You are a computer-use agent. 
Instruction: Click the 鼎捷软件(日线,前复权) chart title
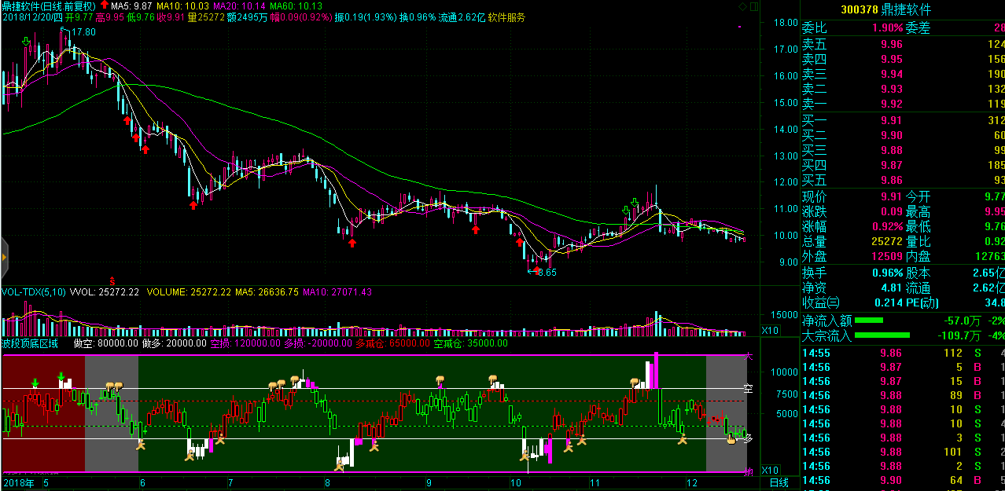(50, 6)
